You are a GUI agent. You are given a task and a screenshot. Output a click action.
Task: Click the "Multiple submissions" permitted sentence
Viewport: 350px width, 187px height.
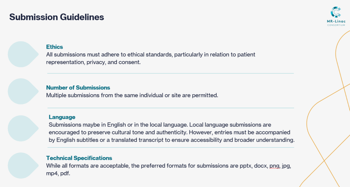[x=132, y=95]
